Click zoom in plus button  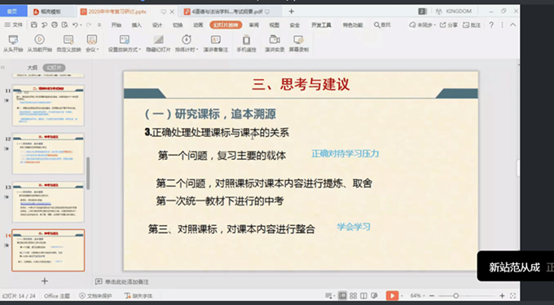(502, 295)
